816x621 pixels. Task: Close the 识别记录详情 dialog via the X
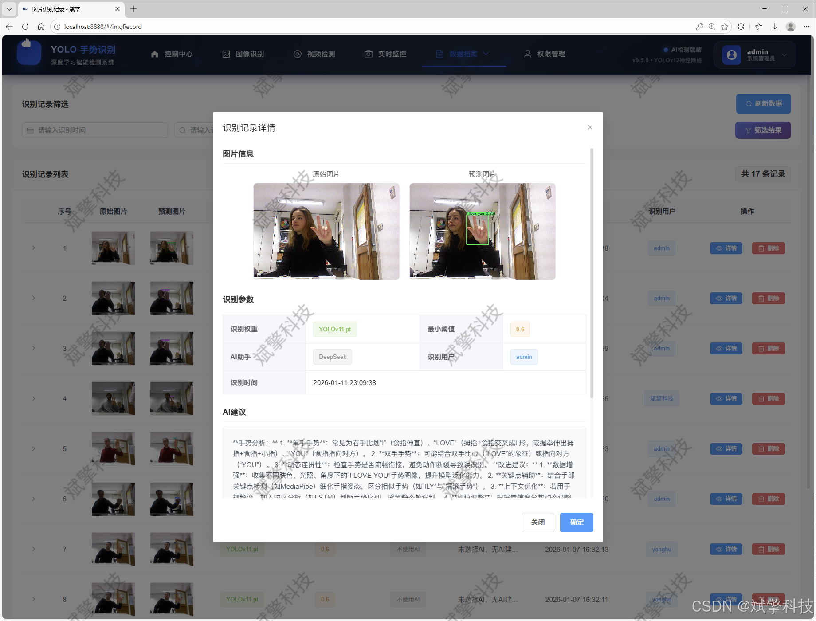click(590, 127)
